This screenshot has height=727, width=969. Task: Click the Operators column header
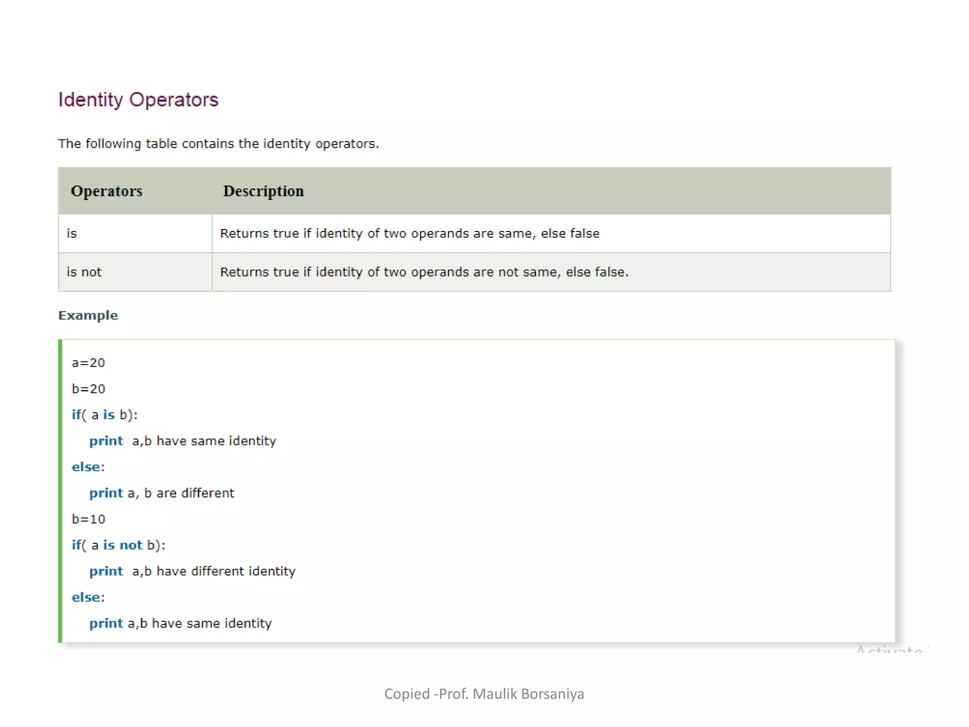click(106, 191)
